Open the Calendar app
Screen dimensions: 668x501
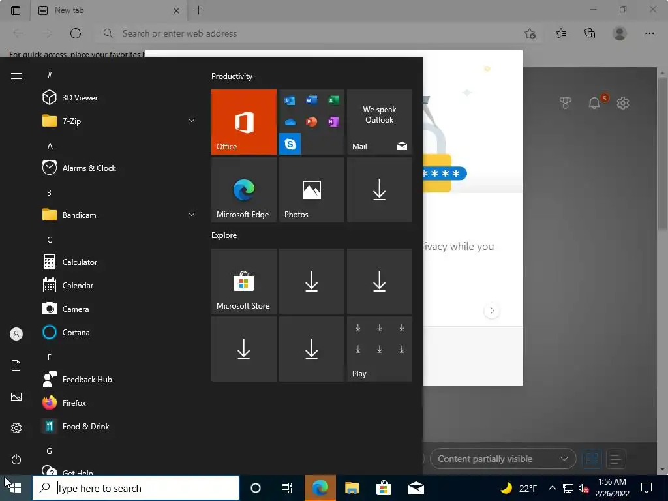[119, 285]
